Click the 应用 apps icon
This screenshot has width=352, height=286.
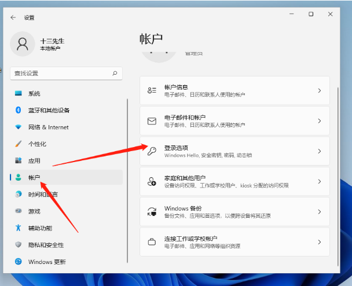pos(18,160)
